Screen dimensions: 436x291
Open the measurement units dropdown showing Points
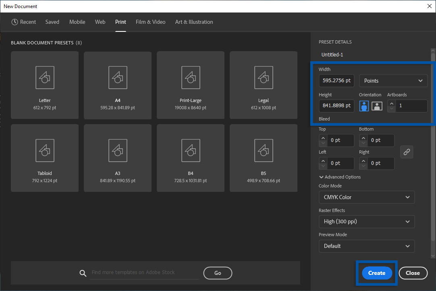(x=393, y=81)
